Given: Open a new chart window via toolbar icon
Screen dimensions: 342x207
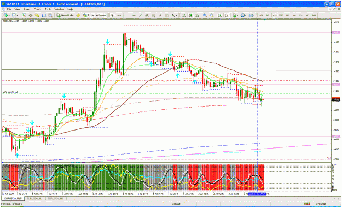Looking at the screenshot, I should 5,15.
